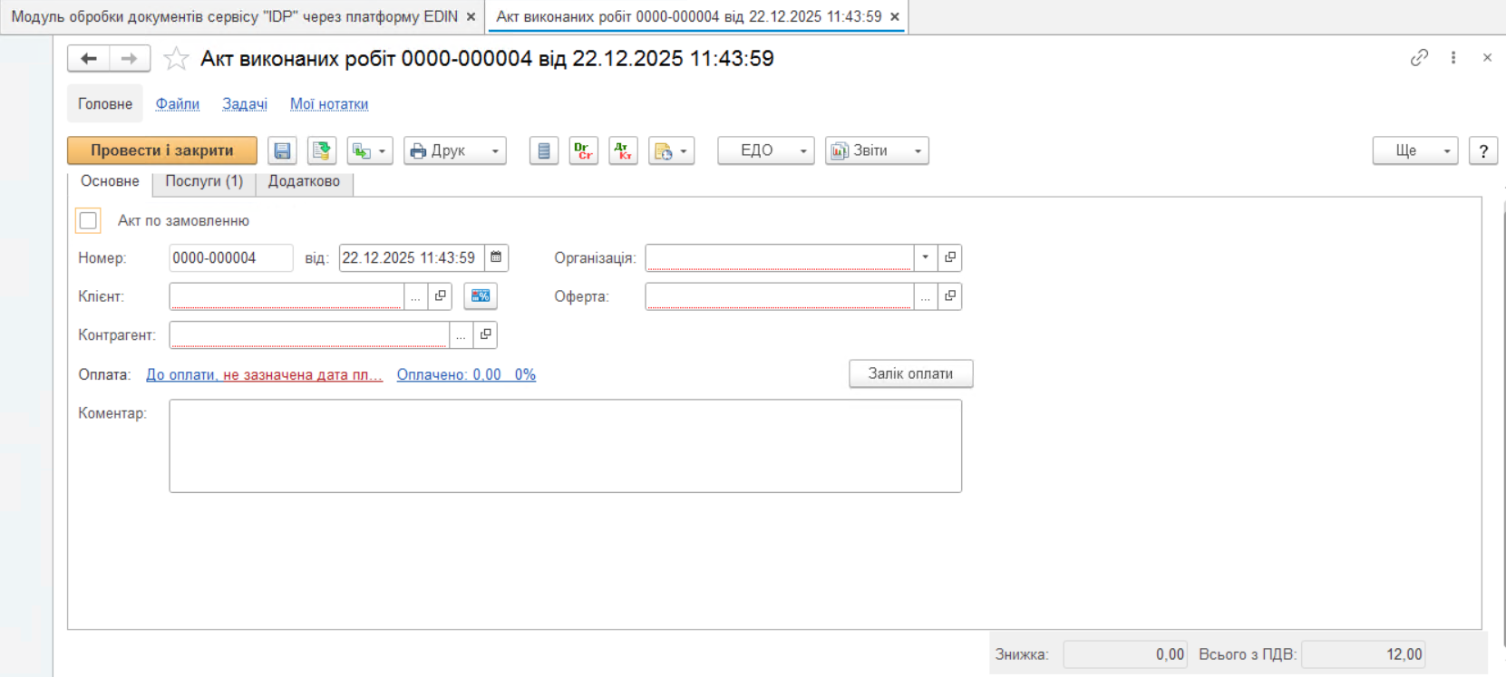Open the 'Оплачено: 0,00 0%' link
This screenshot has height=677, width=1506.
click(466, 374)
